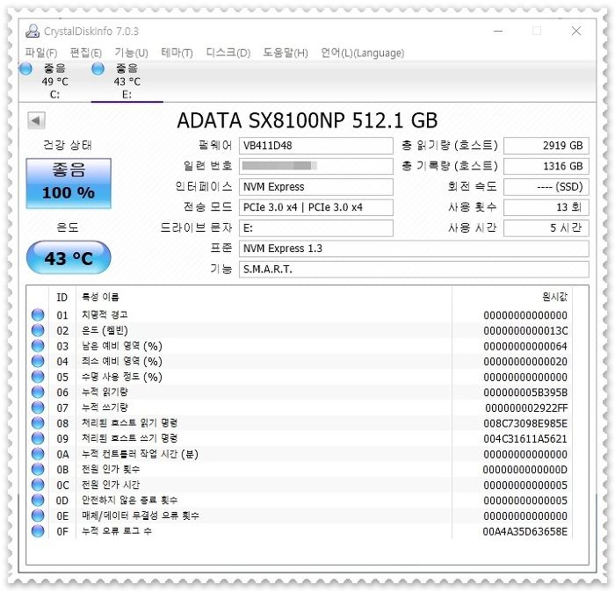The height and width of the screenshot is (591, 615).
Task: Click the standard field NVM Express 1.3
Action: click(x=414, y=249)
